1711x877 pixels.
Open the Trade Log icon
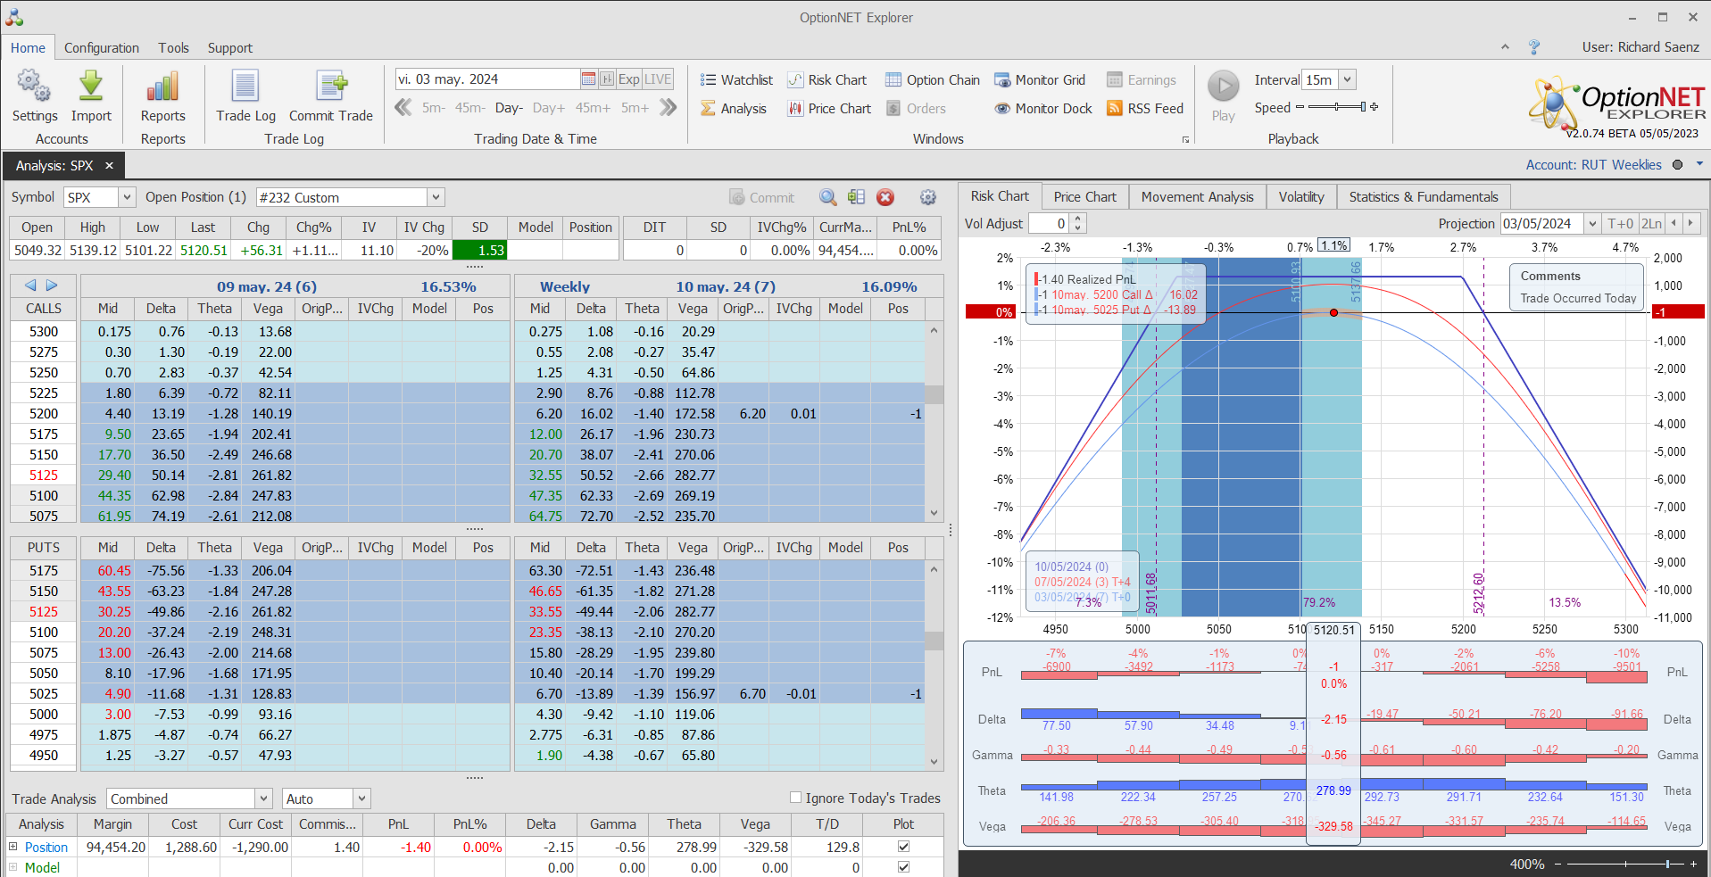coord(245,87)
